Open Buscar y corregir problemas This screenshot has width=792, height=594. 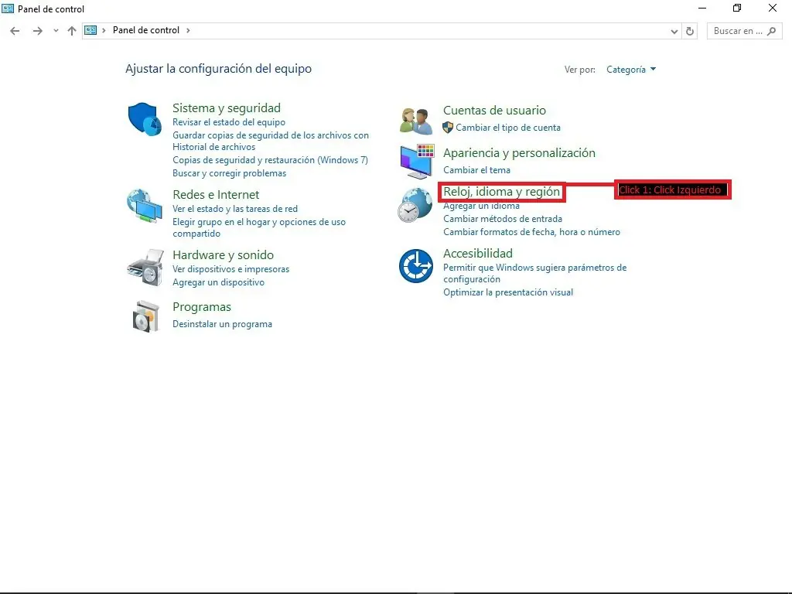click(x=229, y=173)
